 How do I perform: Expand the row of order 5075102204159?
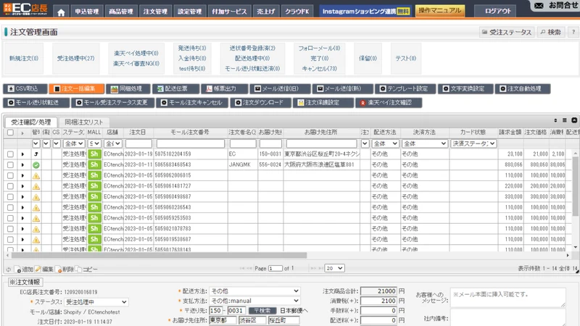(22, 154)
